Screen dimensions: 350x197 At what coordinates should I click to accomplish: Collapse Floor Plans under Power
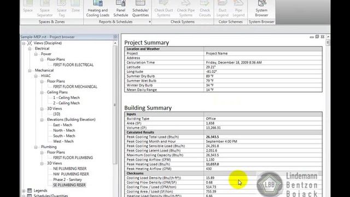[x=42, y=60]
